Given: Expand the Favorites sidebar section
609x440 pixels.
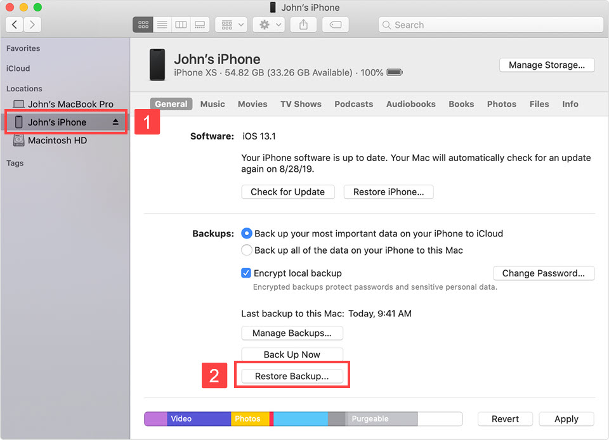Looking at the screenshot, I should point(23,48).
